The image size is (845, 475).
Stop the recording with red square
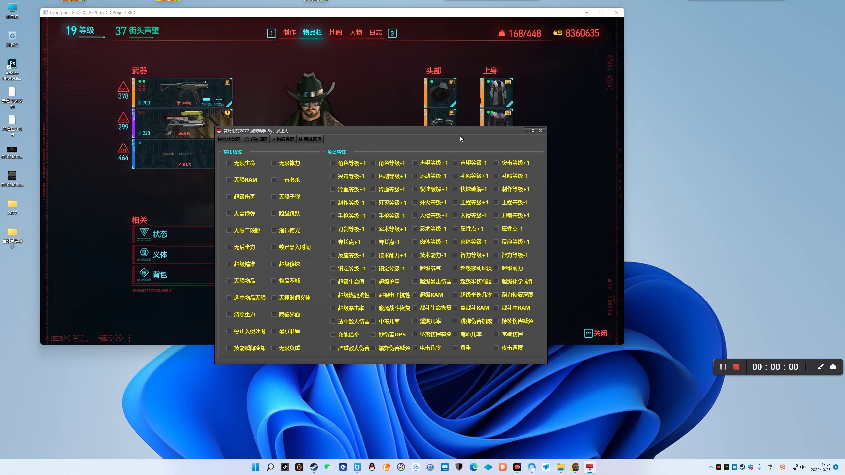736,367
